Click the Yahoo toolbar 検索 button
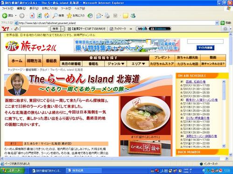233x174 pixels. [56, 29]
